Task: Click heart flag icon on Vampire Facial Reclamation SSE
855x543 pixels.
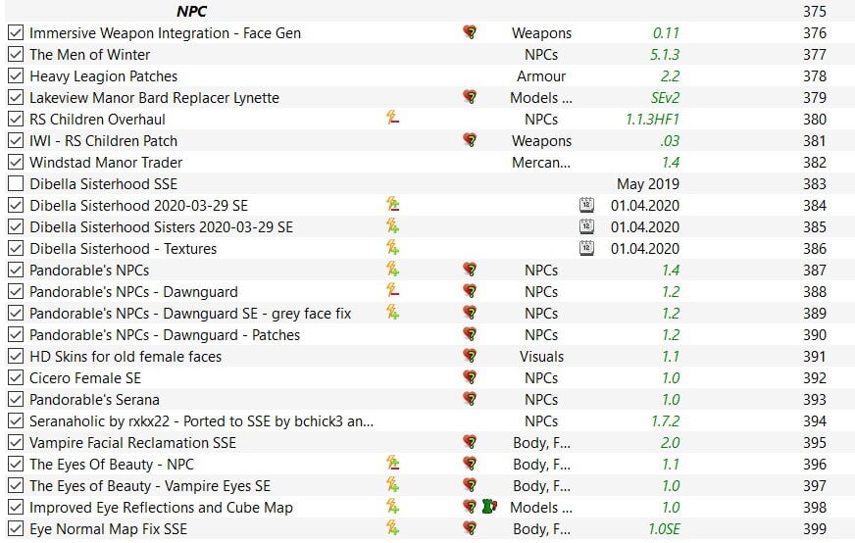Action: pos(470,442)
